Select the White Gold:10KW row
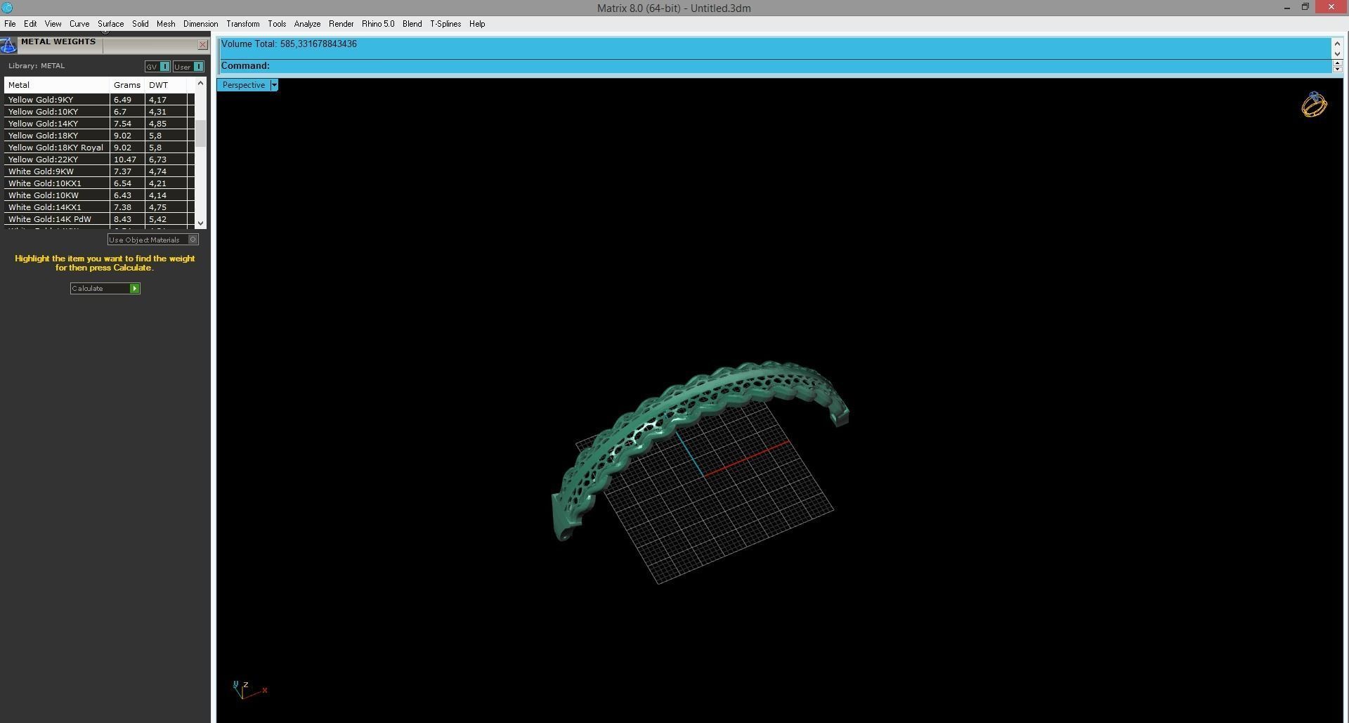This screenshot has width=1349, height=723. pos(99,195)
